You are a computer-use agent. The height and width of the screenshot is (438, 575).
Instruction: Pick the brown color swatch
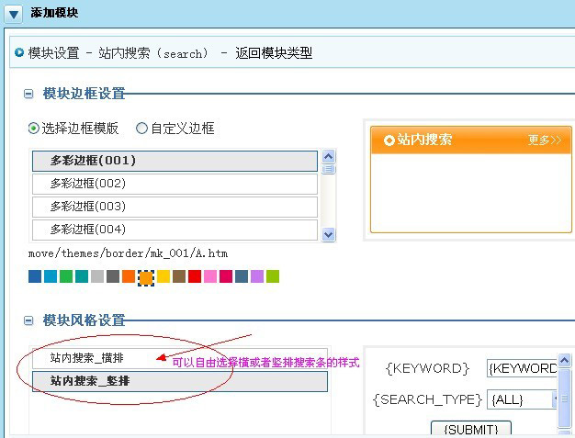click(179, 276)
